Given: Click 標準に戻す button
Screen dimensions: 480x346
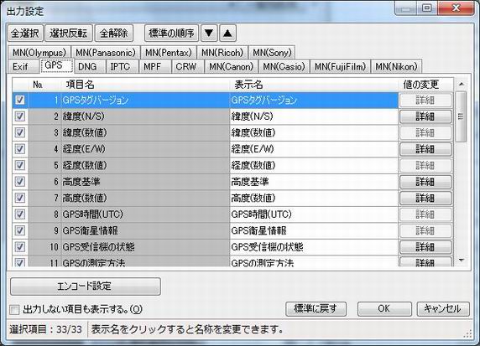Looking at the screenshot, I should pos(316,308).
